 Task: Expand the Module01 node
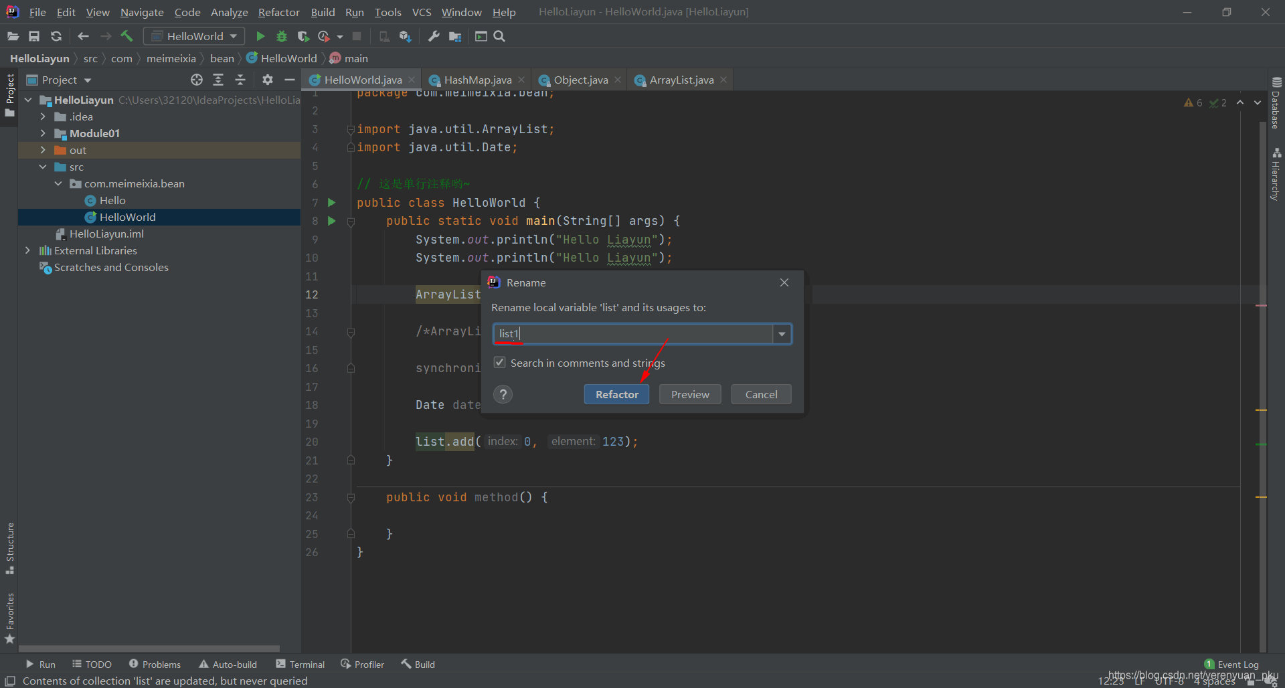[x=43, y=133]
